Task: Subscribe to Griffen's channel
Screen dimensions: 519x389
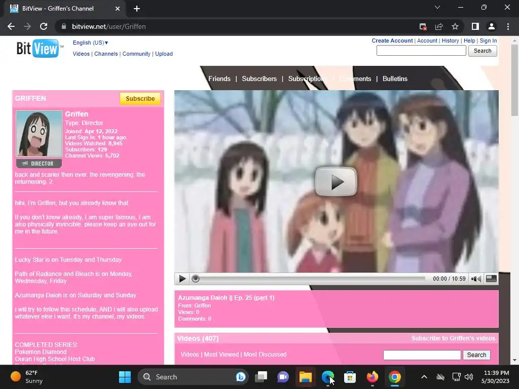Action: coord(140,99)
